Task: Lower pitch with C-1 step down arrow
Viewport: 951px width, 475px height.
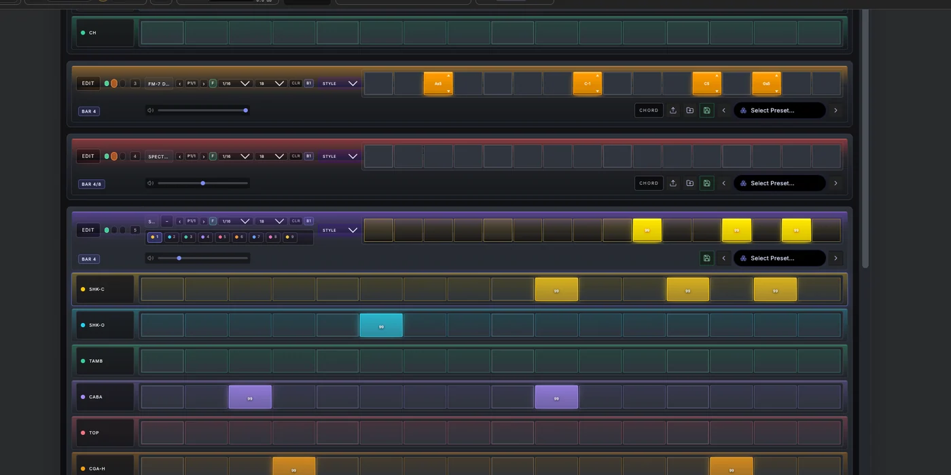Action: [x=598, y=91]
